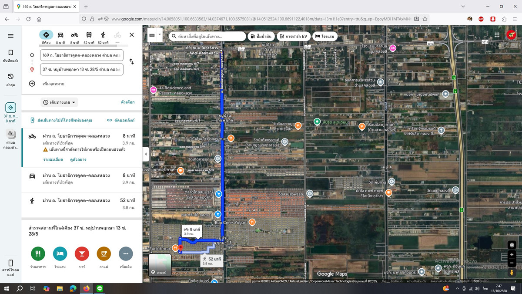Collapse the side panel with the arrow
This screenshot has height=294, width=522.
pyautogui.click(x=146, y=154)
